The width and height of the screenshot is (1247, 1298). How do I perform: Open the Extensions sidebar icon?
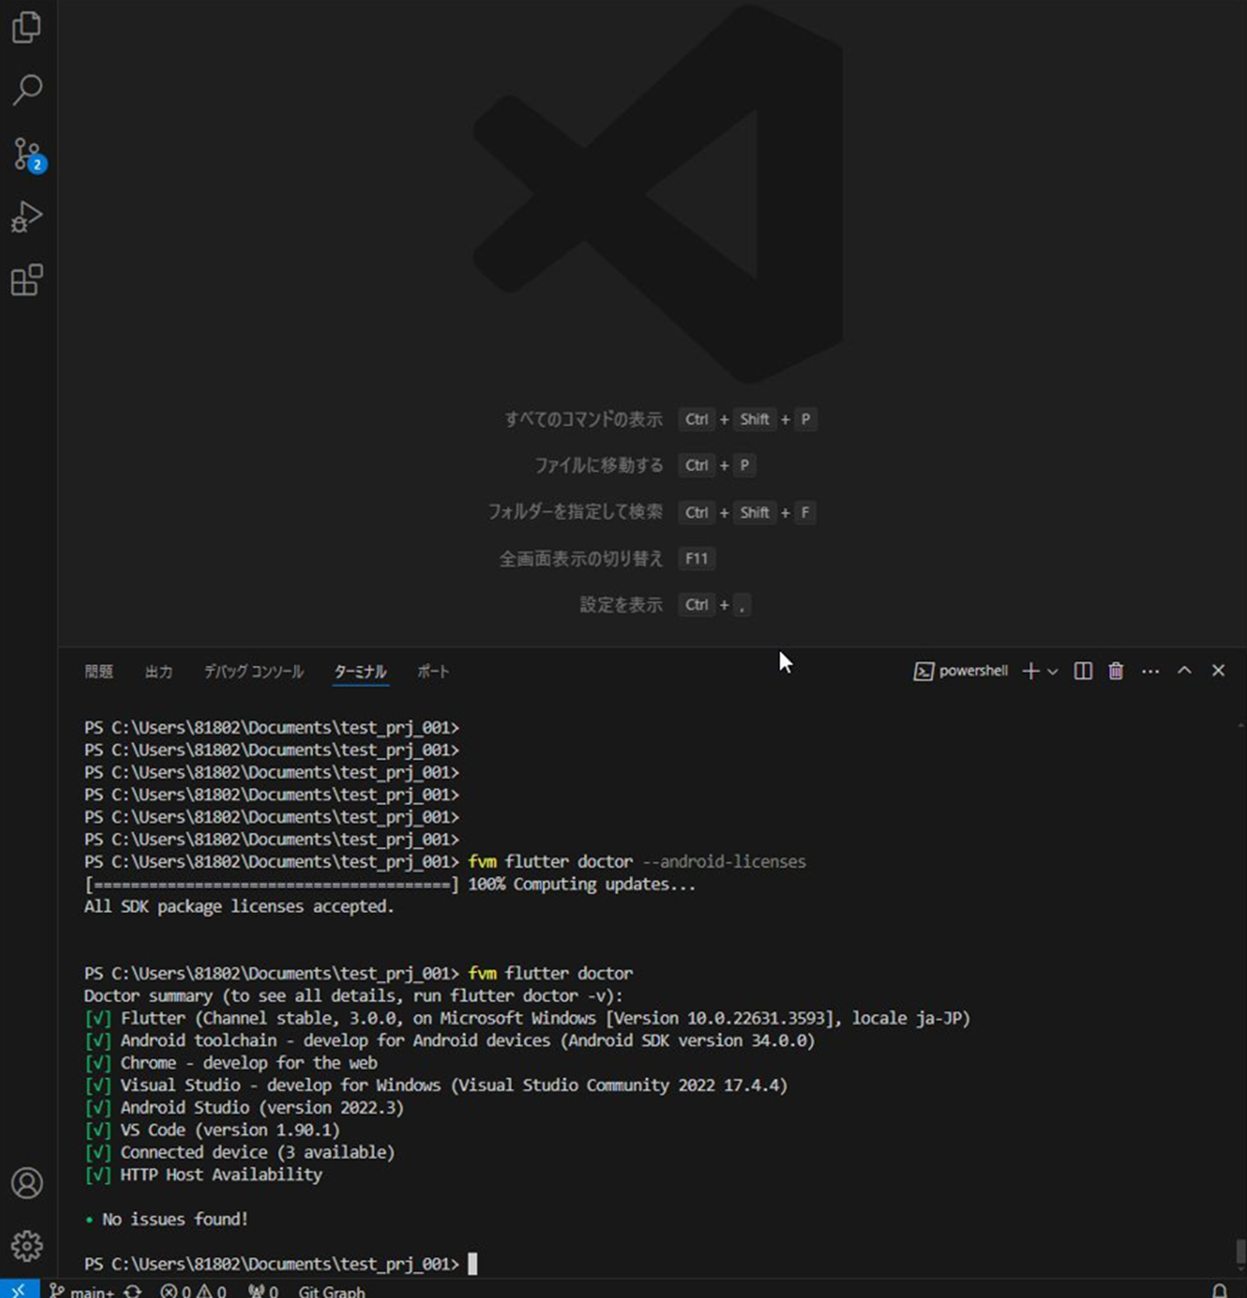click(26, 280)
